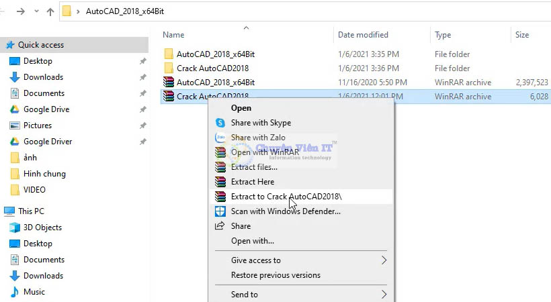Image resolution: width=551 pixels, height=302 pixels.
Task: Go up one folder level arrow
Action: [x=50, y=12]
